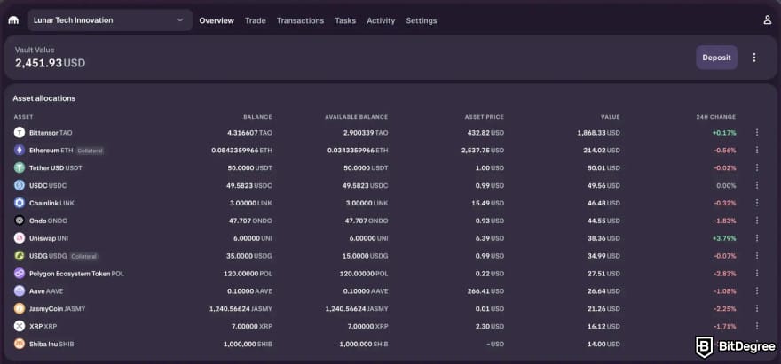Open the Ondo row options menu
The image size is (781, 364).
757,221
